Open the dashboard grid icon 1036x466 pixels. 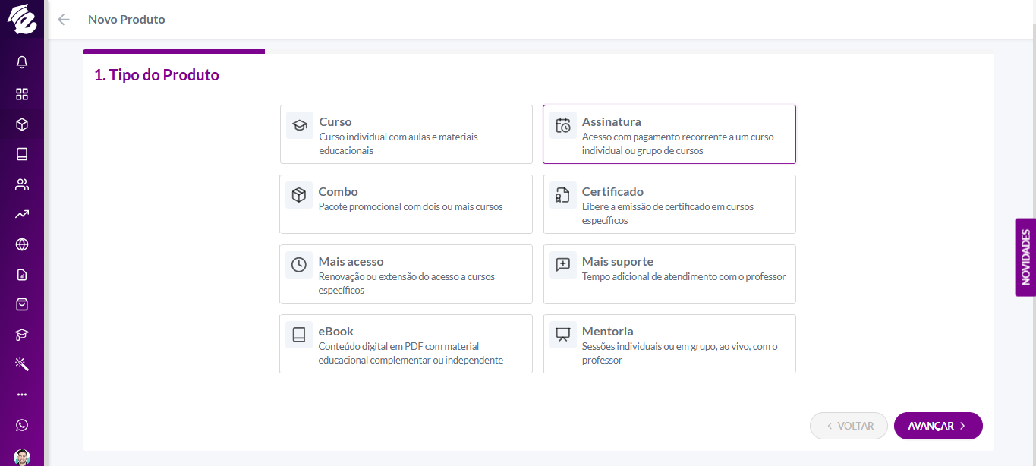[x=22, y=94]
